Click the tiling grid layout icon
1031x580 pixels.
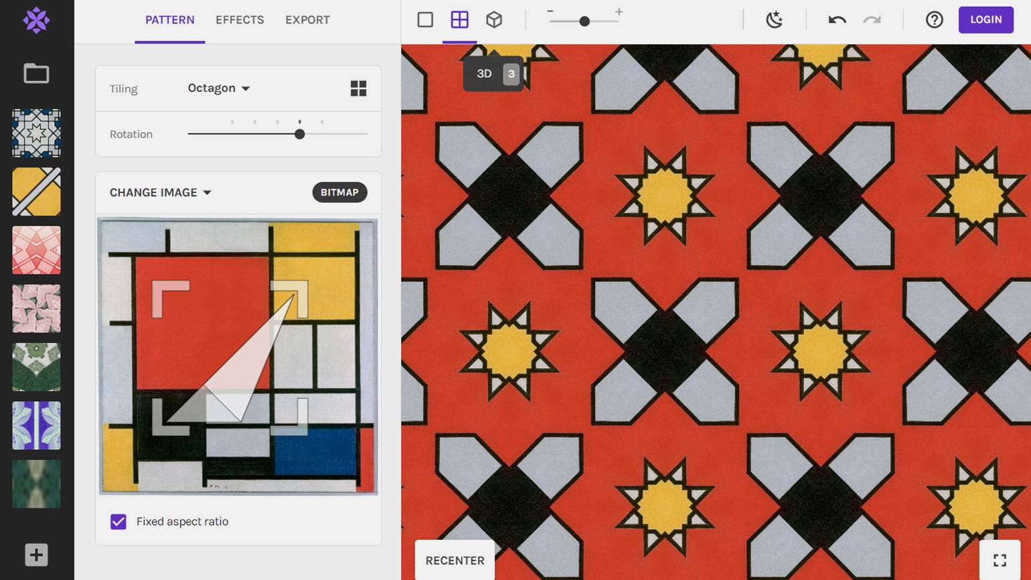(x=358, y=88)
